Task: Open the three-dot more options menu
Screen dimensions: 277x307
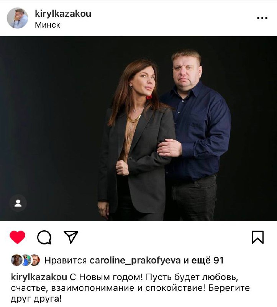Action: click(262, 18)
